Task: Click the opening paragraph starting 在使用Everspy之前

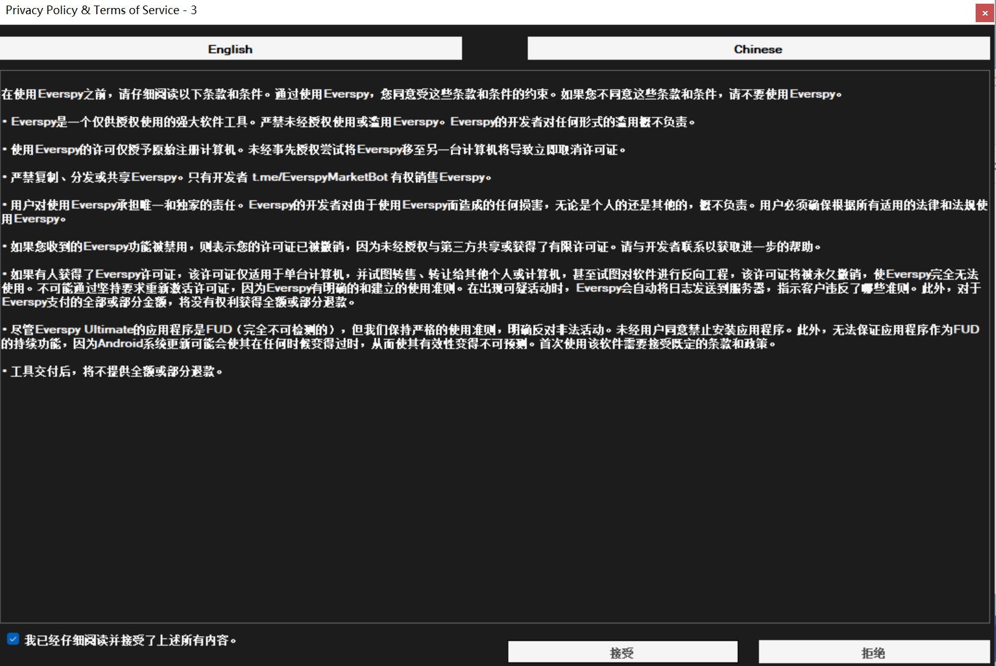Action: point(422,94)
